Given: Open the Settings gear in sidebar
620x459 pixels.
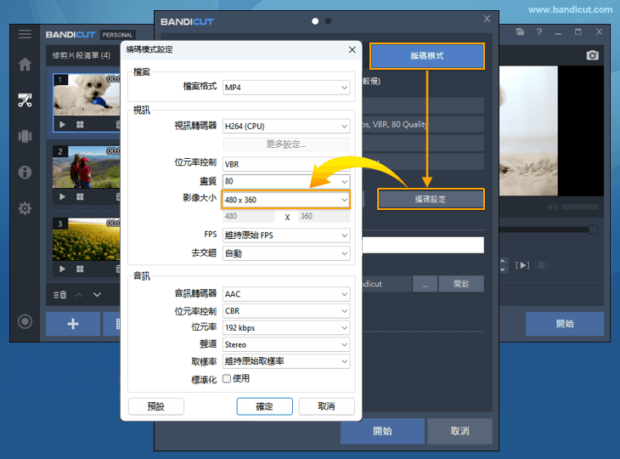Looking at the screenshot, I should 25,208.
